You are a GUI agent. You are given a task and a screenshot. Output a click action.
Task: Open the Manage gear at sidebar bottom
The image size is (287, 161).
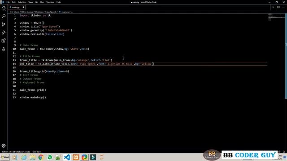(x=4, y=146)
